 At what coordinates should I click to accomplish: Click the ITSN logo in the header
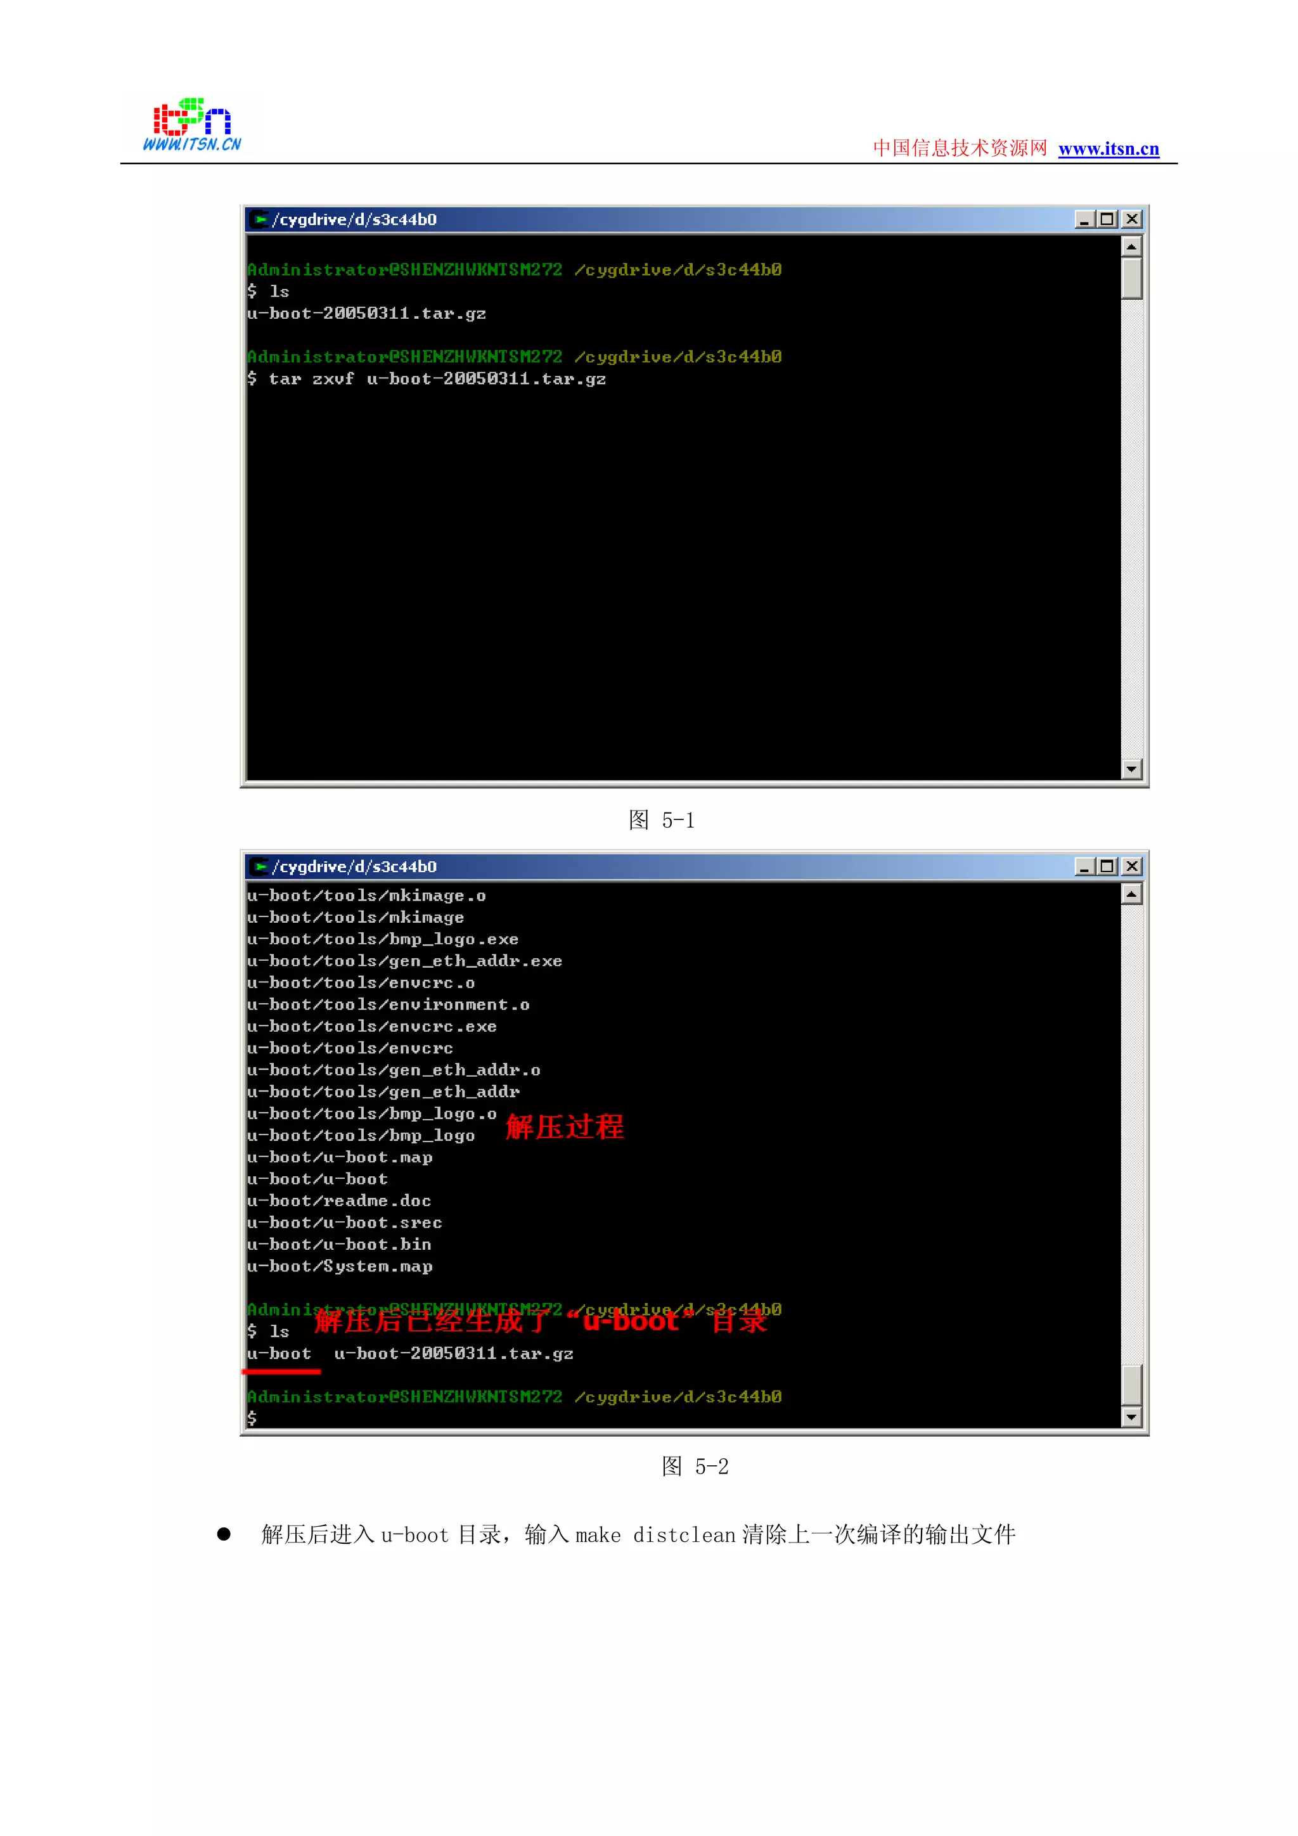click(192, 124)
